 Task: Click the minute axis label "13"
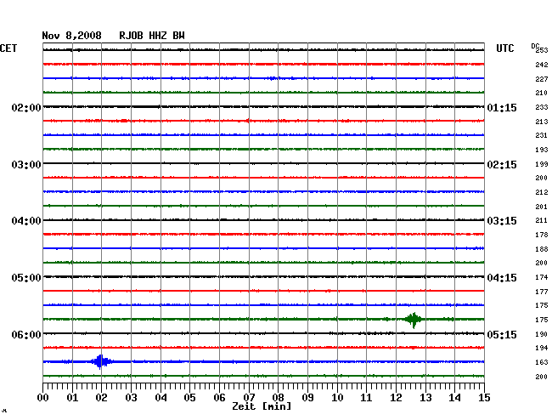click(x=425, y=398)
